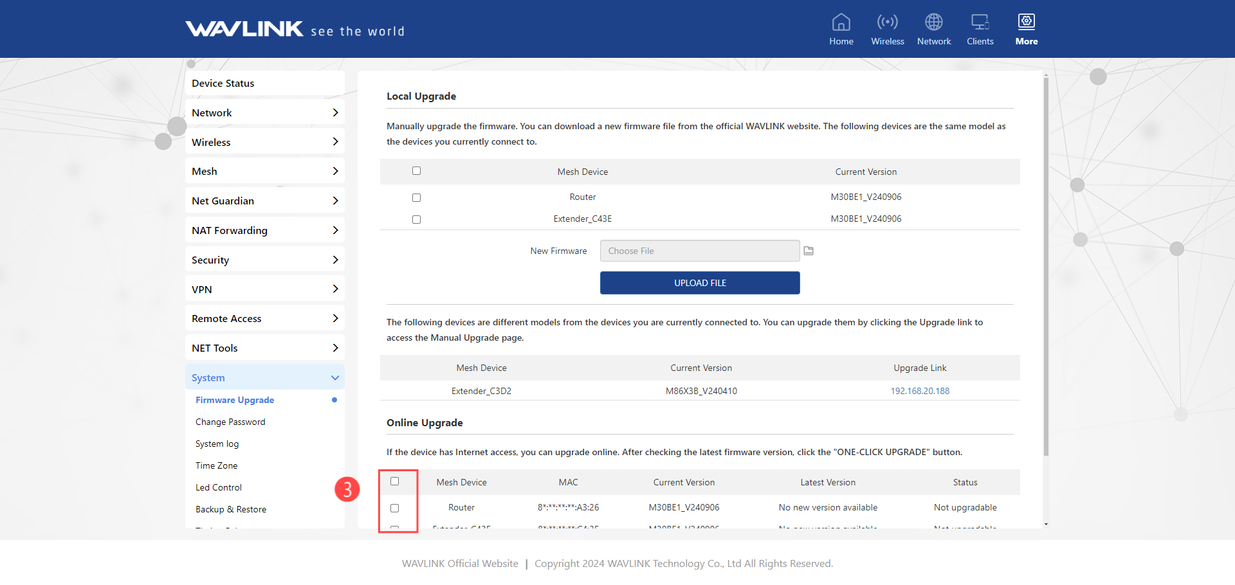Open the Home icon in top navigation
The height and width of the screenshot is (585, 1235).
coord(841,22)
